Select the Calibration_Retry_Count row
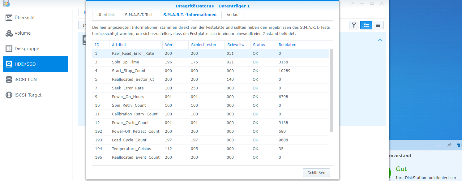 click(210, 114)
